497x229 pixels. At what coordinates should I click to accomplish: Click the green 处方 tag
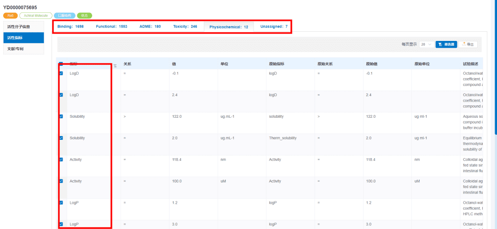click(84, 15)
